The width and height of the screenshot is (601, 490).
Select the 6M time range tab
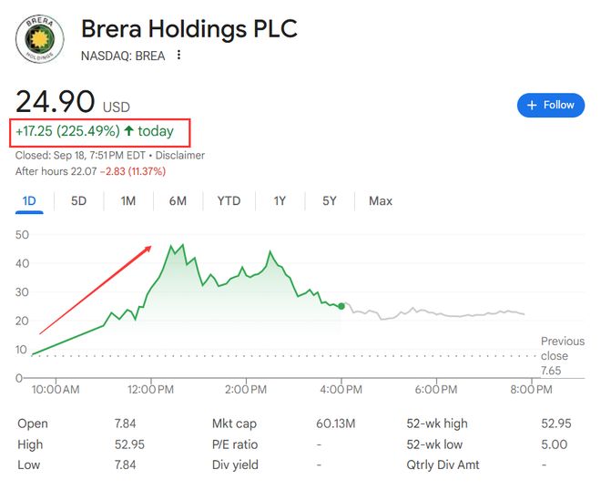tap(178, 200)
